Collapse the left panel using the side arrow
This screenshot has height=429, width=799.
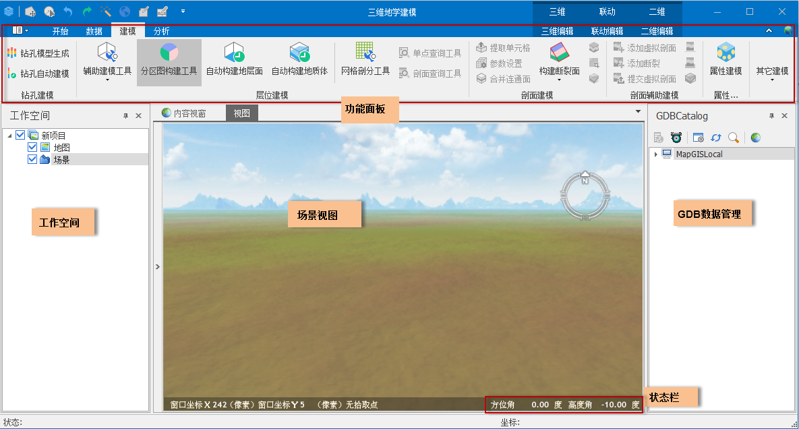pyautogui.click(x=158, y=267)
